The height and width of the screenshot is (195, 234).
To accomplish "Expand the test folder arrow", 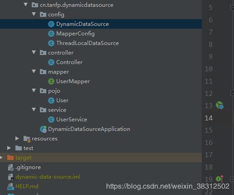I will click(x=9, y=148).
